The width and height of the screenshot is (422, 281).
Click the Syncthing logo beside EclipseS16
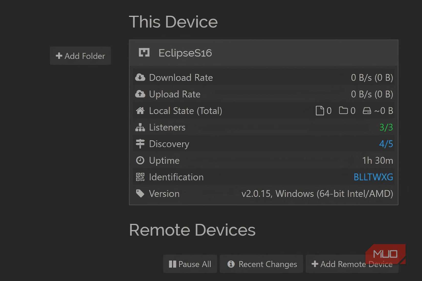pos(145,53)
